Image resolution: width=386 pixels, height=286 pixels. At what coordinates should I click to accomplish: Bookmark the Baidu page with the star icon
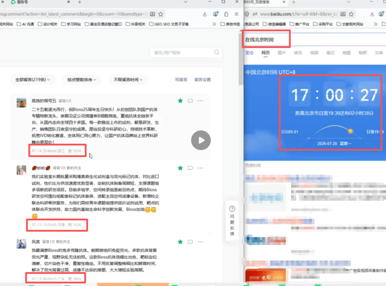351,14
